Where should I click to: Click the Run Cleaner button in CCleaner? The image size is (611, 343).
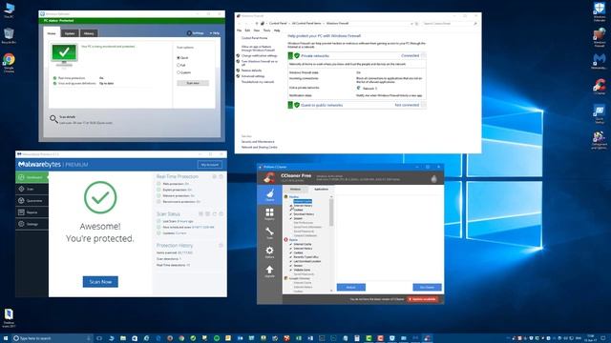point(427,288)
